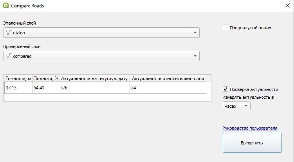This screenshot has height=162, width=294.
Task: Click the table cell with value 54.41
Action: pyautogui.click(x=45, y=88)
